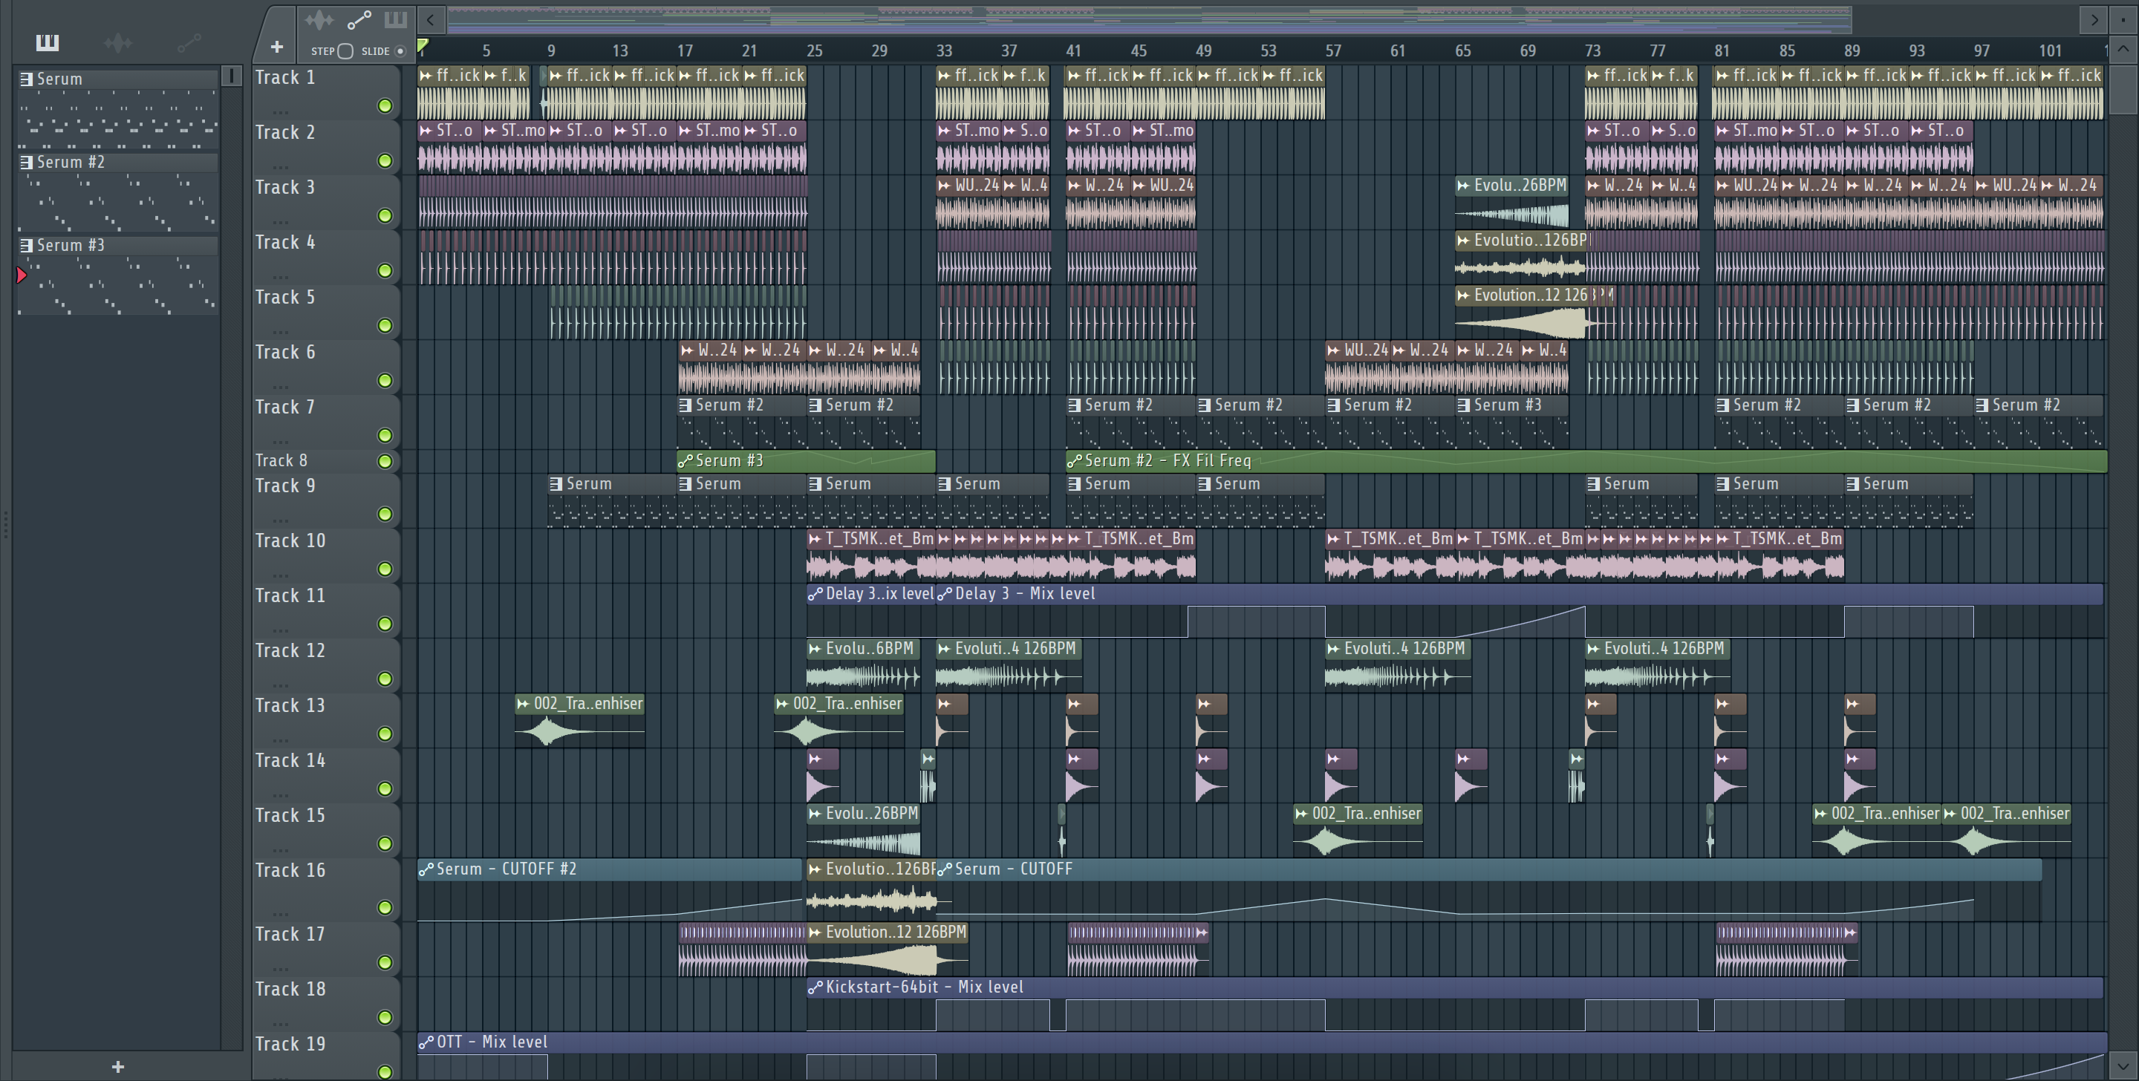Select Evolutio..126BPM audio clip on Track 16
Image resolution: width=2139 pixels, height=1081 pixels.
871,889
